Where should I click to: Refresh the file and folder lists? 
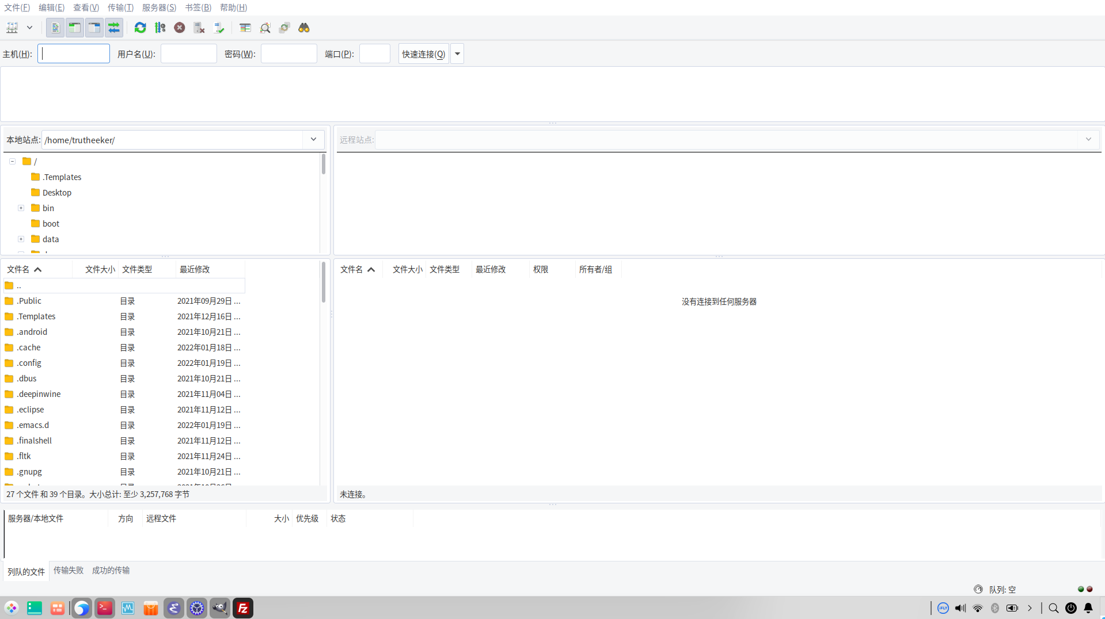pos(140,28)
